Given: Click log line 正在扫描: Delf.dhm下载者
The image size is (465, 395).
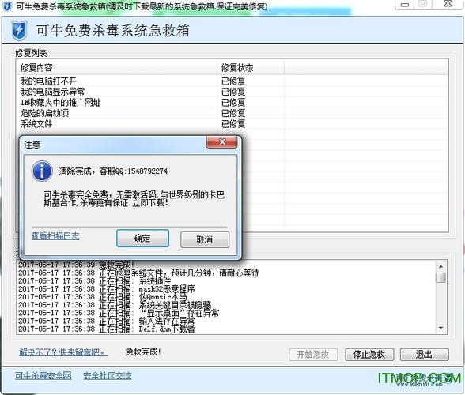Looking at the screenshot, I should pos(107,329).
